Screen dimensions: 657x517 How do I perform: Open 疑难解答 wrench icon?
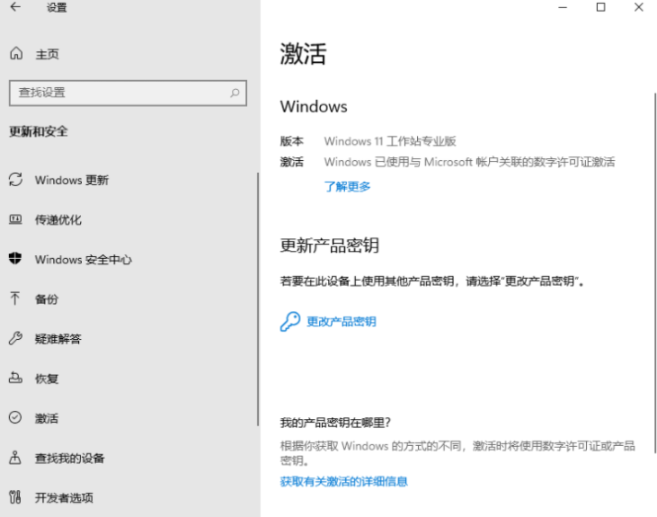coord(15,339)
